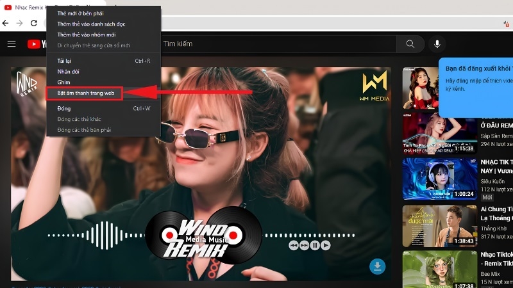This screenshot has width=513, height=288.
Task: Click the search magnifier button
Action: click(x=410, y=44)
